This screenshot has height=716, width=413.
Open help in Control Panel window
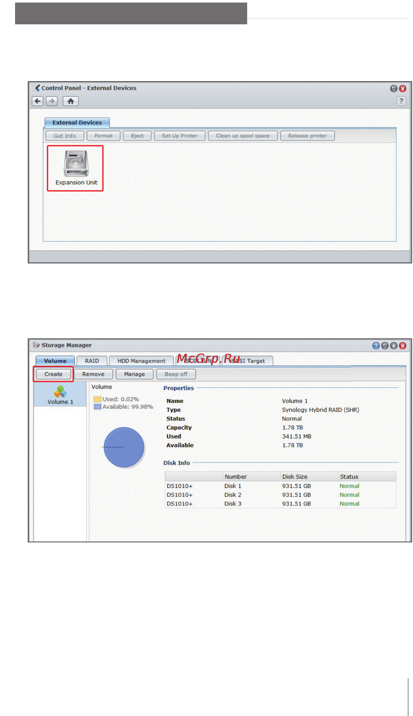(401, 101)
